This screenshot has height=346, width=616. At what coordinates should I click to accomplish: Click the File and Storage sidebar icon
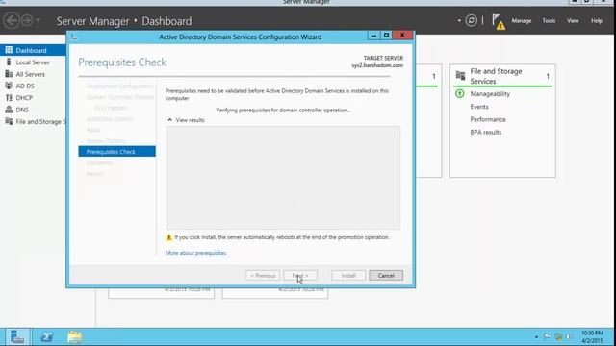9,121
